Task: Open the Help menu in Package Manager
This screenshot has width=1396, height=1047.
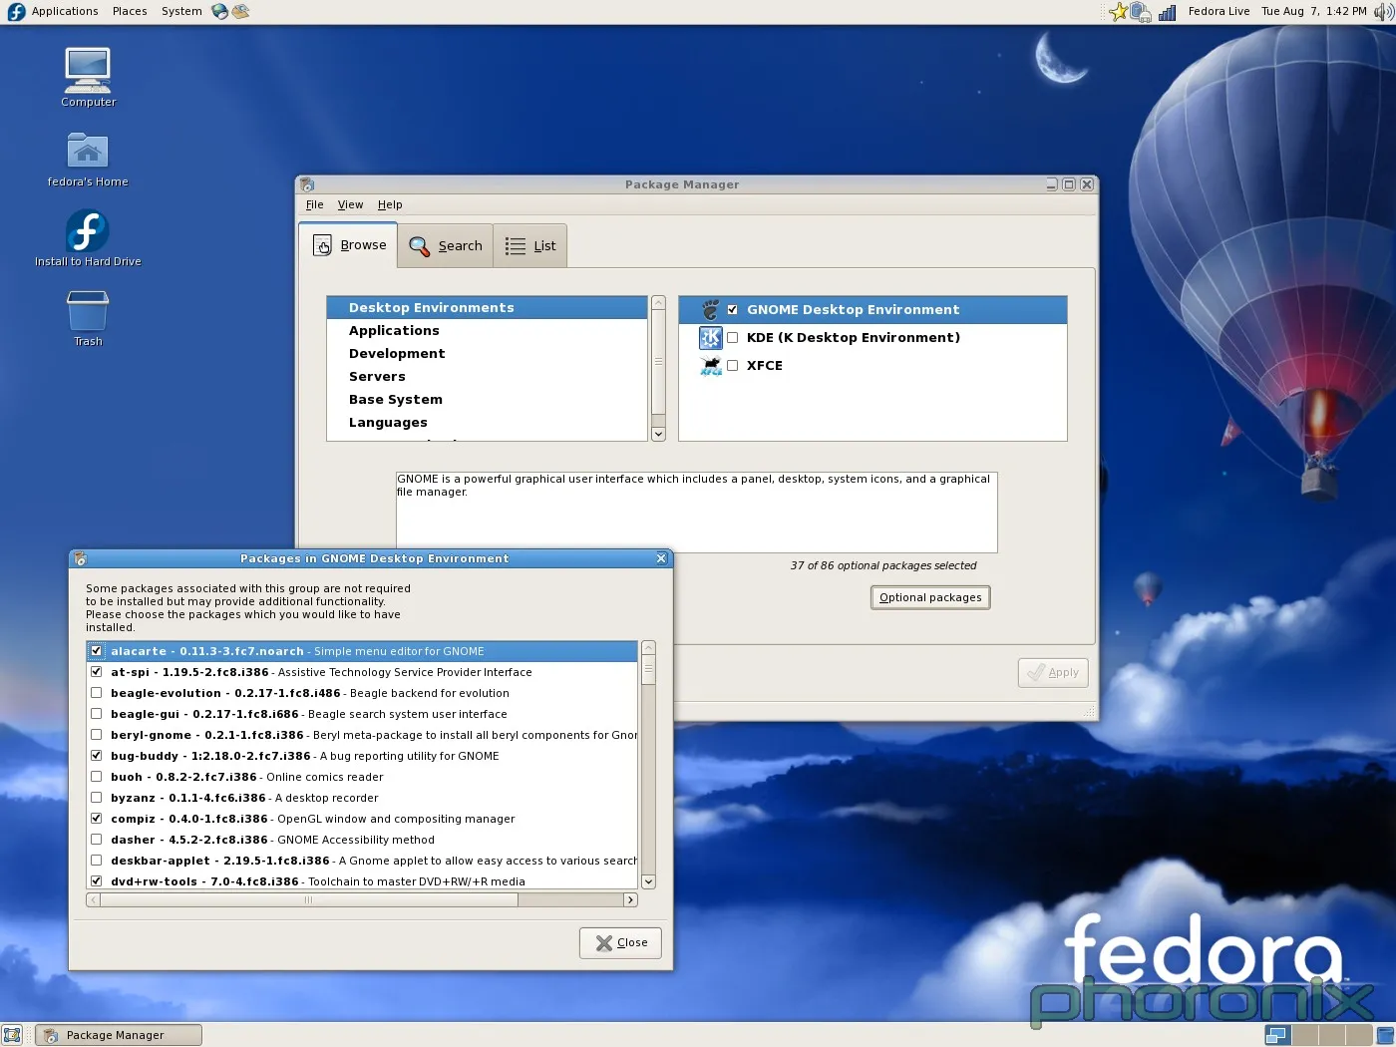Action: point(390,205)
